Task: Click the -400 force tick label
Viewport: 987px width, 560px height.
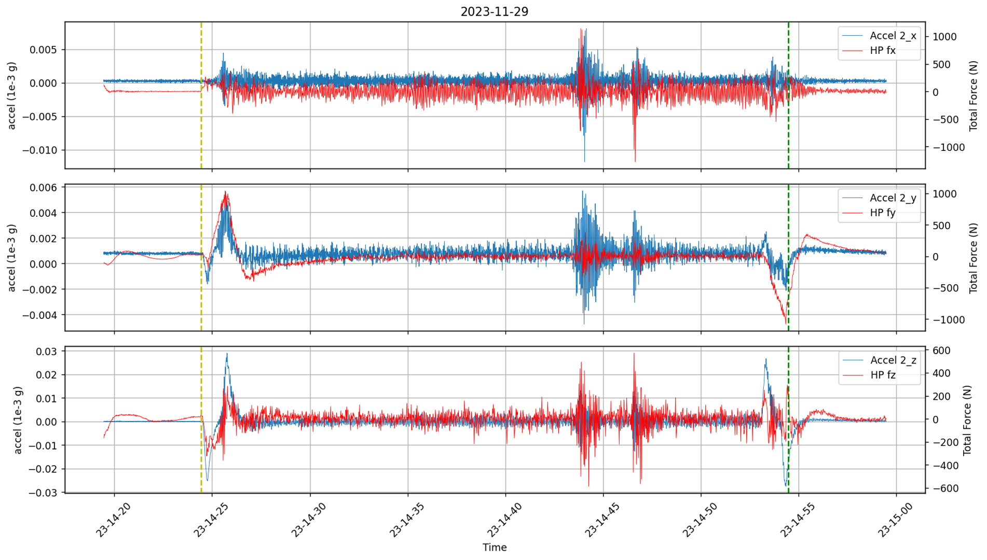Action: (x=945, y=465)
